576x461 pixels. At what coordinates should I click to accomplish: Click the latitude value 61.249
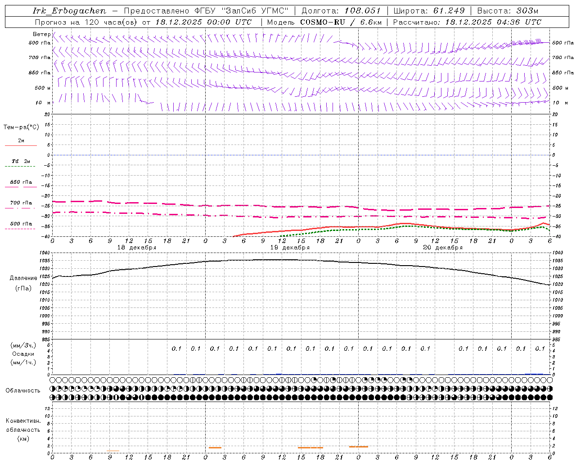(449, 11)
